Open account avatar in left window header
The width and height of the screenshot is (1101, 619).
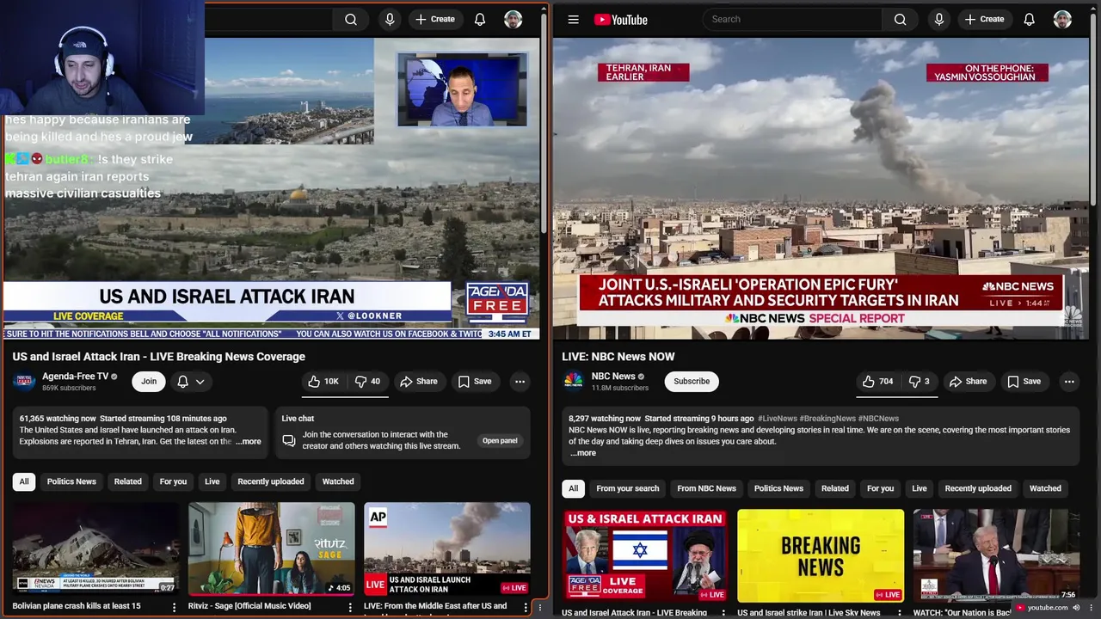coord(514,19)
